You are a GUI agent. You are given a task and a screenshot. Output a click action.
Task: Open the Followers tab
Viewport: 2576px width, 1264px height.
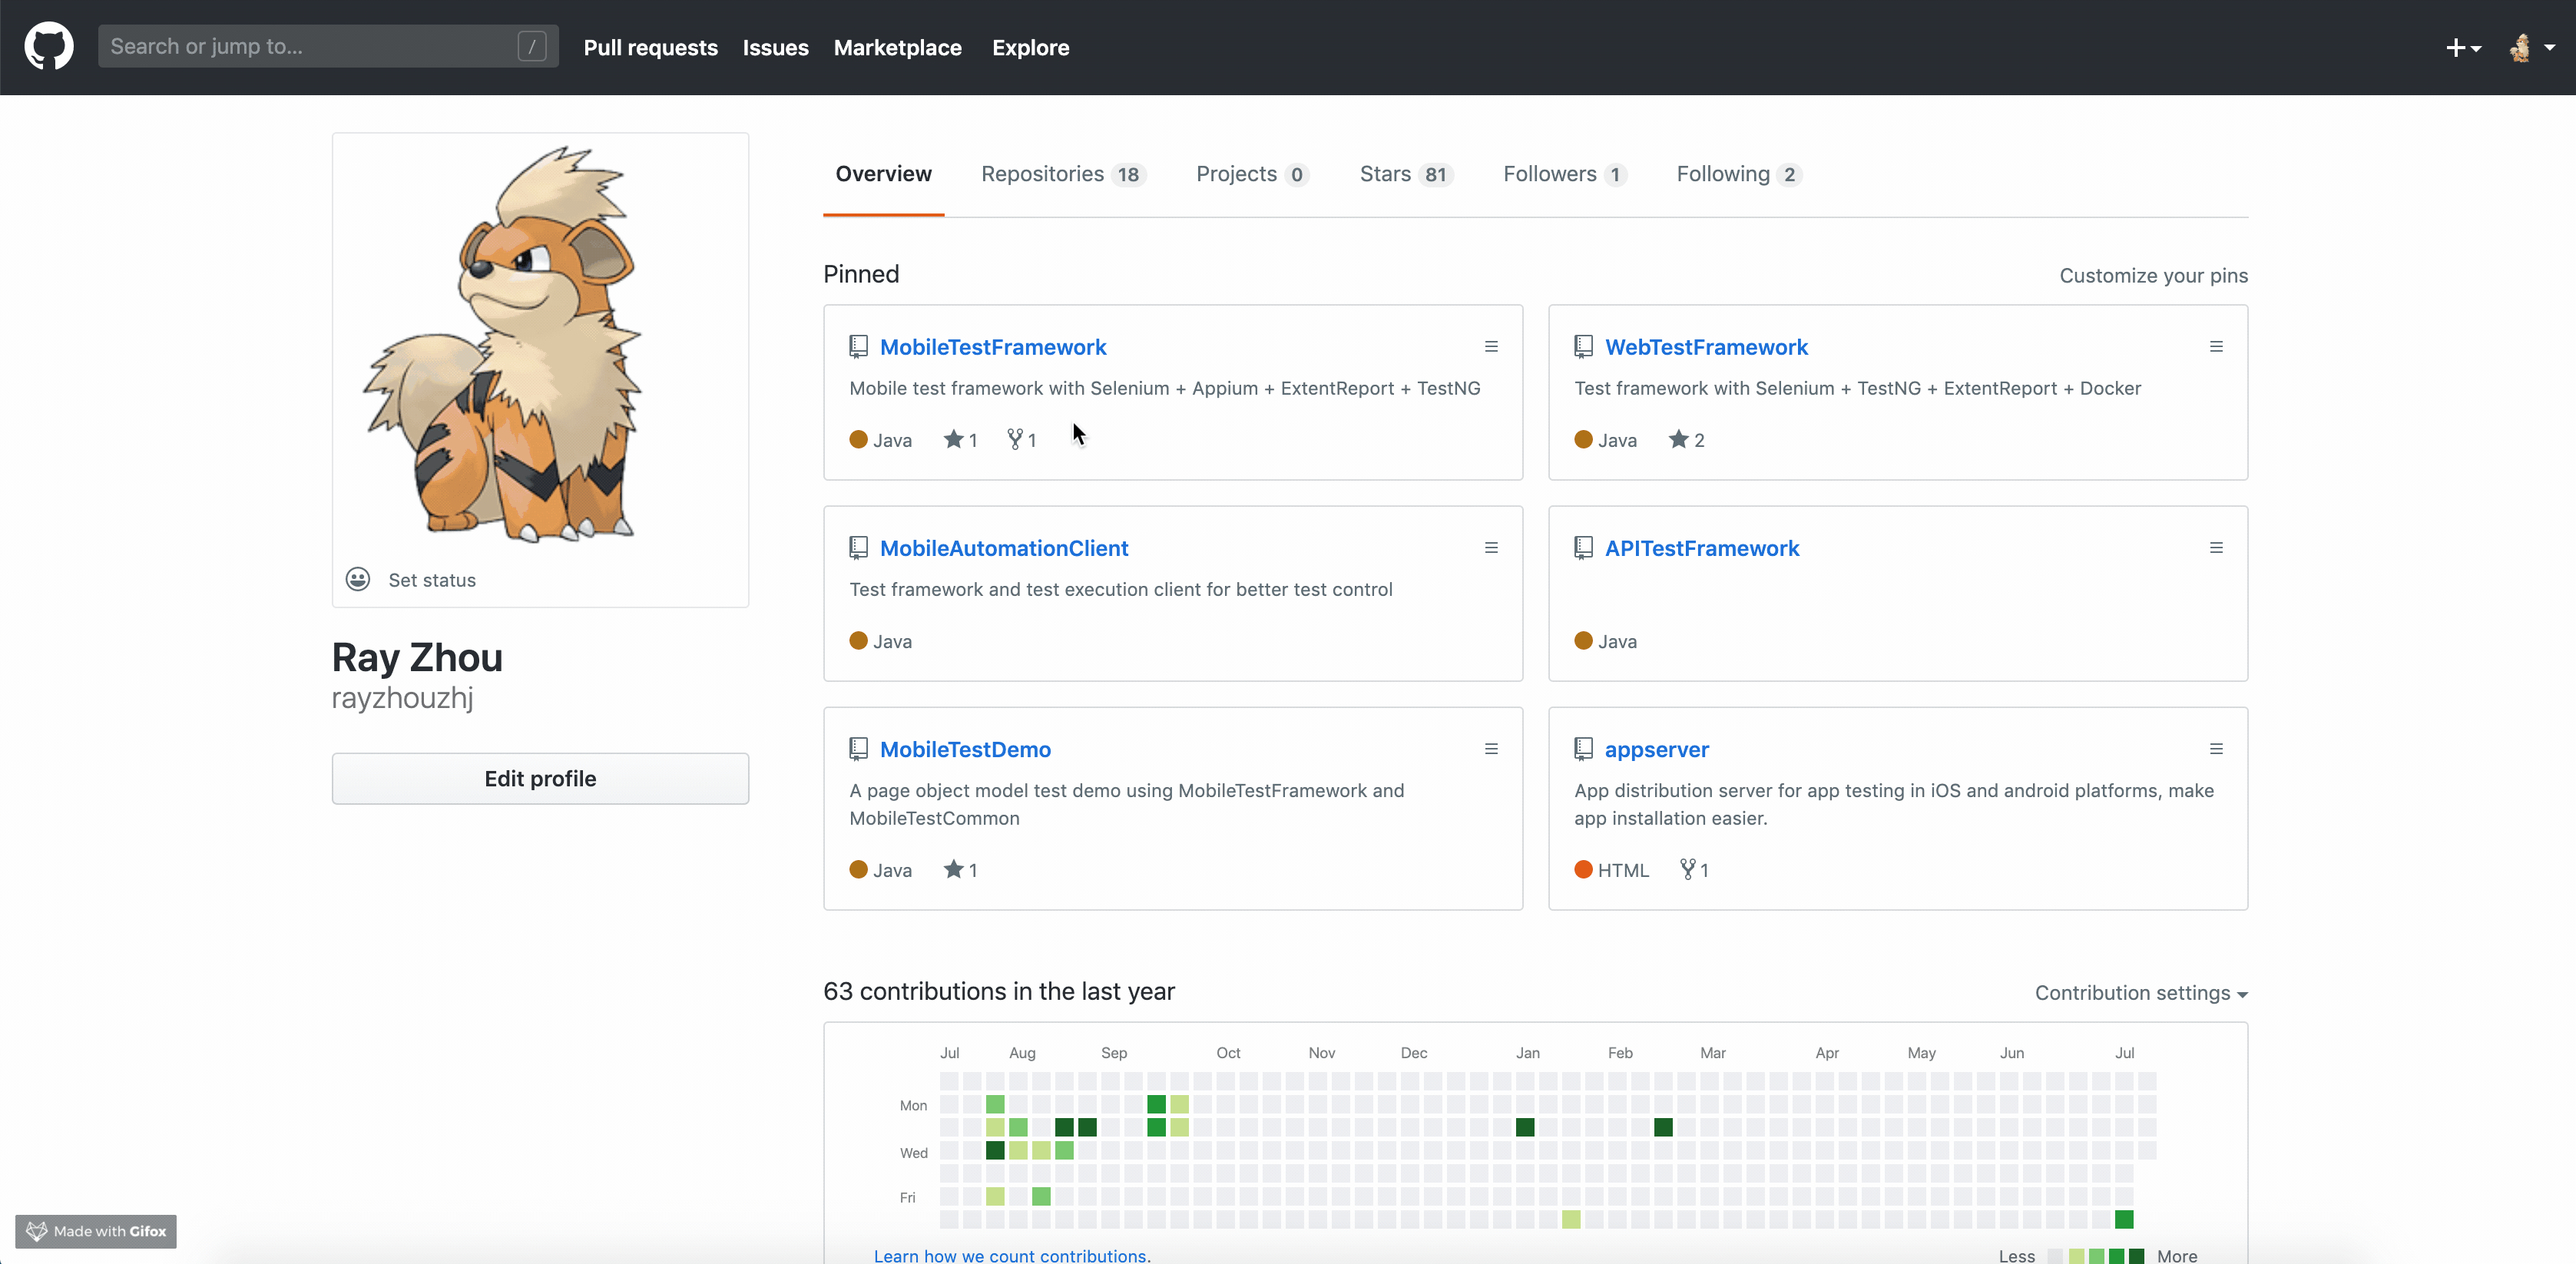1565,174
